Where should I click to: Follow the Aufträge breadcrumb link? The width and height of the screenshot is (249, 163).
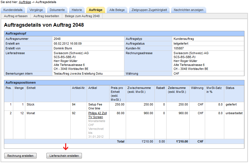pos(25,2)
